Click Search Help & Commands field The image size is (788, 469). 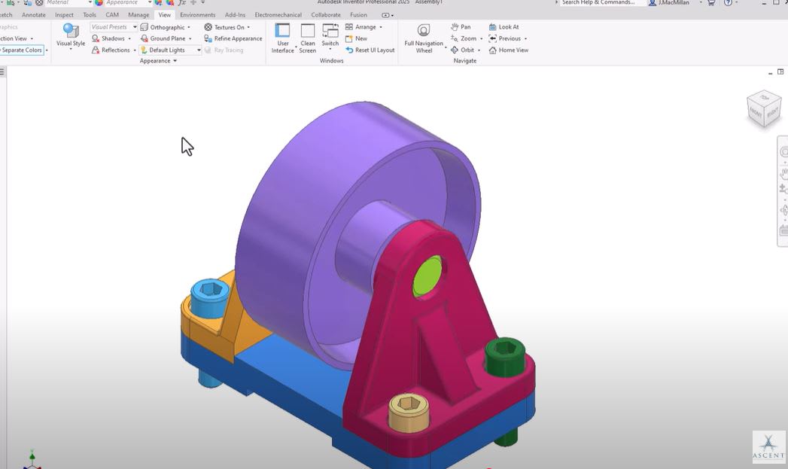[601, 2]
